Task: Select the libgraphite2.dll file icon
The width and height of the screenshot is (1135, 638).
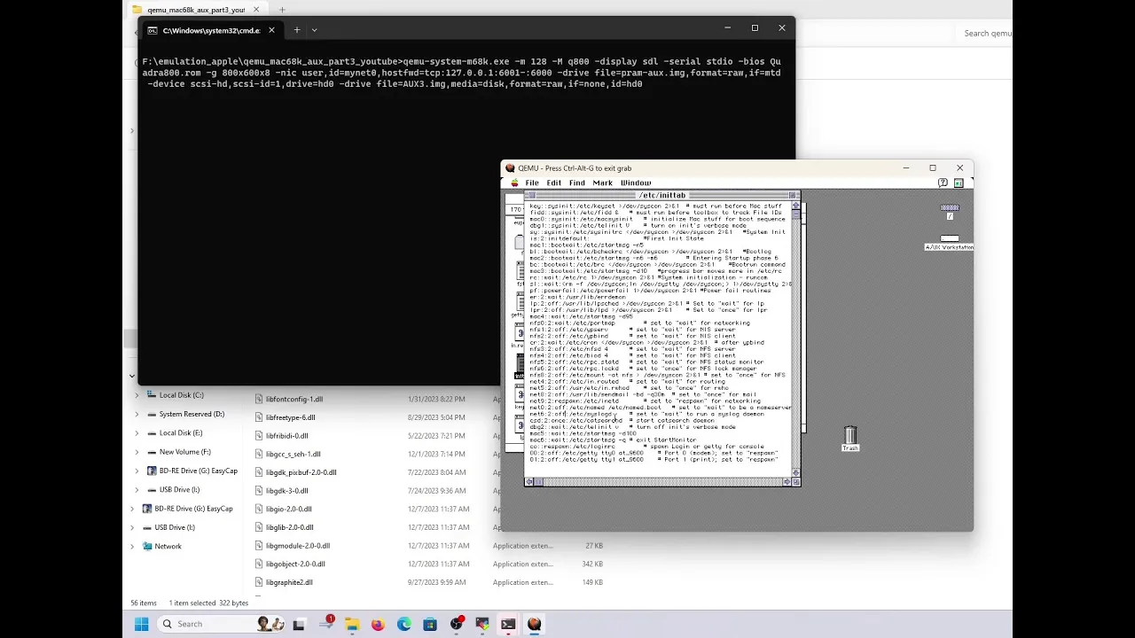Action: [259, 582]
